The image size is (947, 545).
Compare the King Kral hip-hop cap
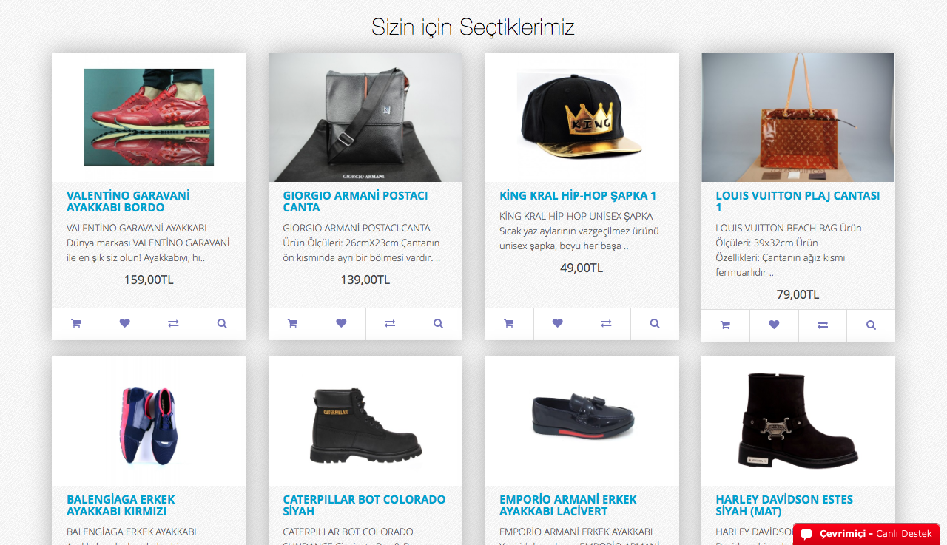coord(606,324)
